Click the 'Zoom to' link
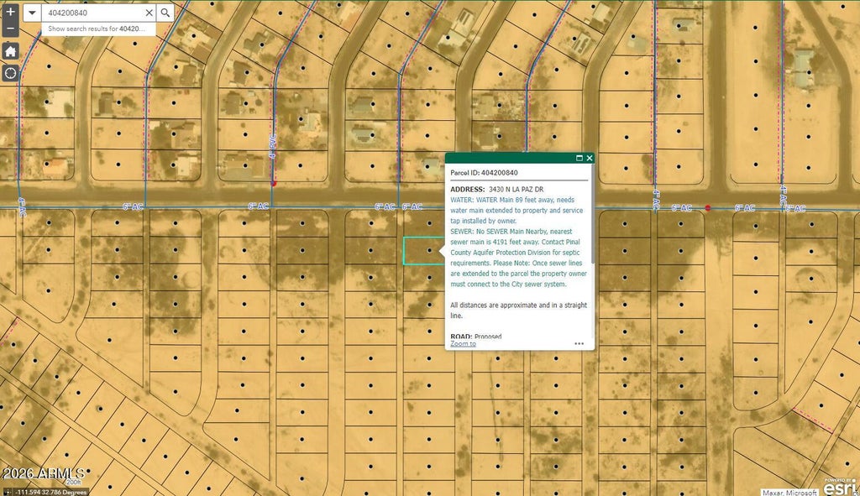The width and height of the screenshot is (860, 496). (463, 343)
